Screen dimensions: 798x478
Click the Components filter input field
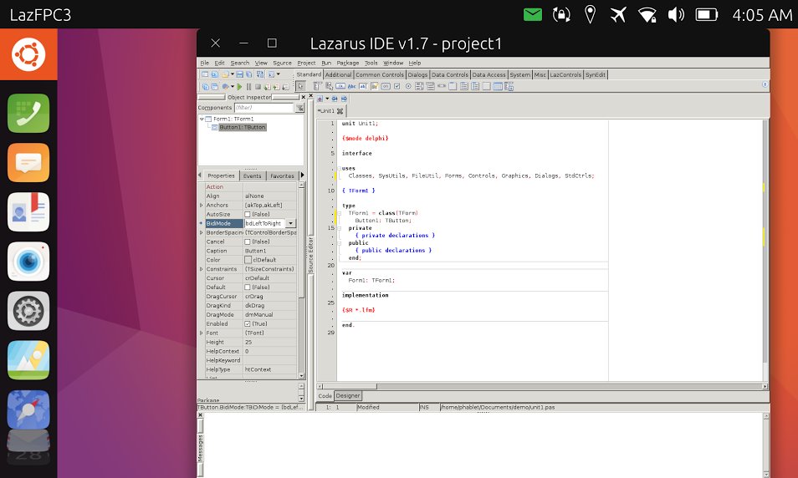(x=263, y=107)
